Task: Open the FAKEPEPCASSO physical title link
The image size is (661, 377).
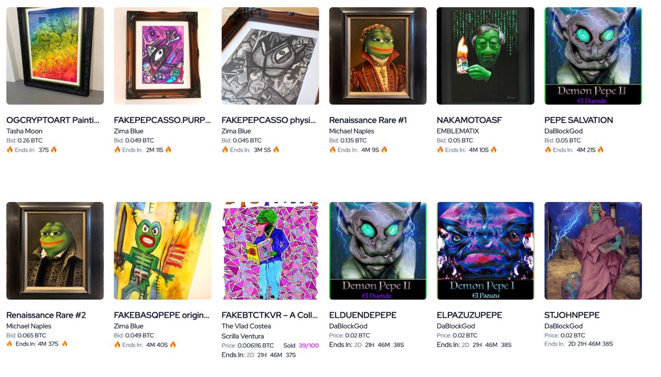Action: pyautogui.click(x=269, y=120)
